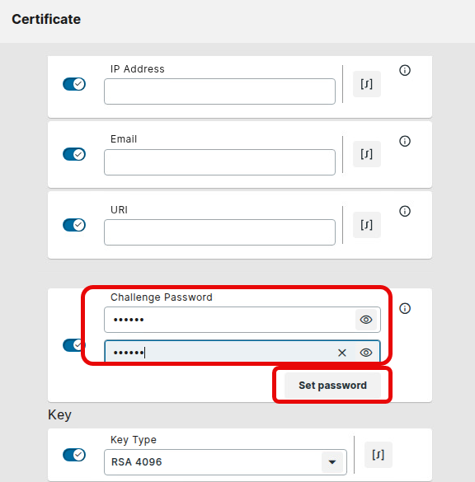Toggle the Key Type switch
The image size is (475, 482).
[74, 455]
